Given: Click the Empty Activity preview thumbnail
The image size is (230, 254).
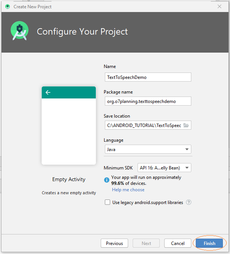Looking at the screenshot, I should (69, 125).
